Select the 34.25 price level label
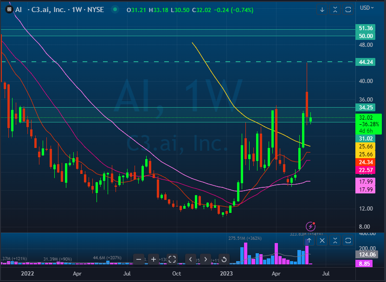Viewport: 386px width, 282px height. tap(366, 107)
